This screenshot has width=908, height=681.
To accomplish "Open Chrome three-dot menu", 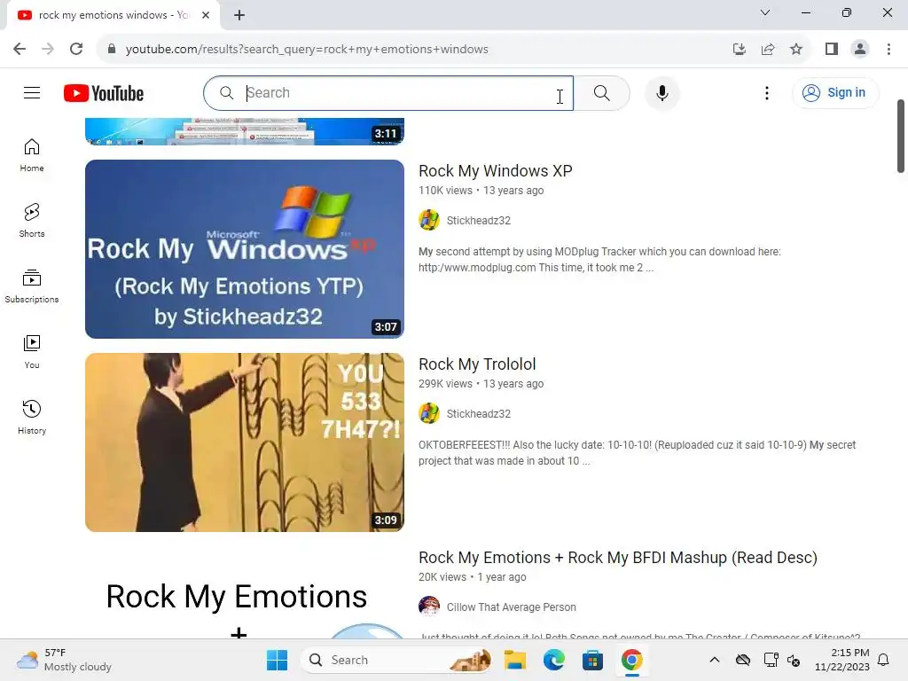I will click(888, 50).
